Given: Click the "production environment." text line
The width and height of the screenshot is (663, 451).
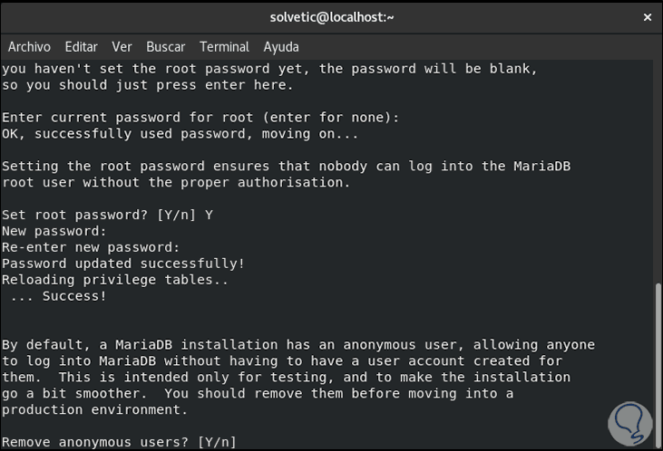Looking at the screenshot, I should click(94, 409).
